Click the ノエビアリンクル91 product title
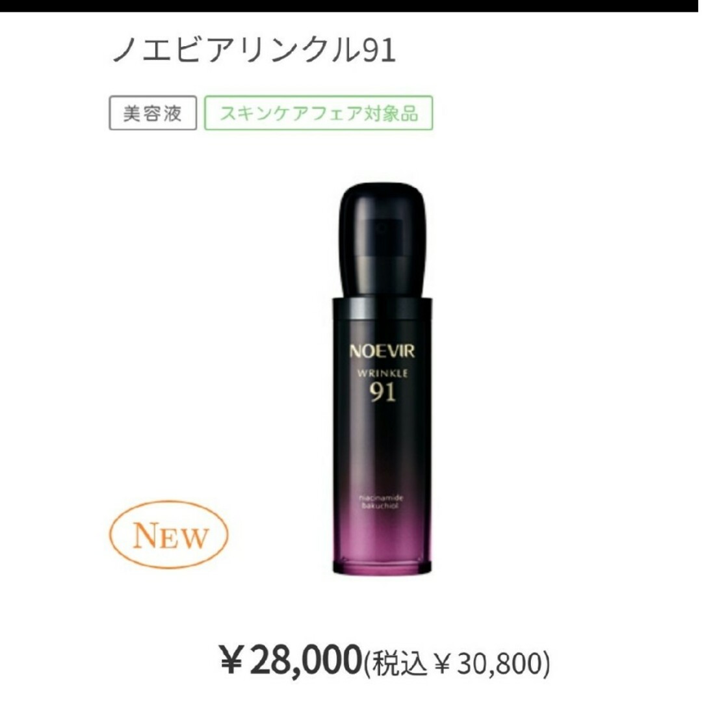Screen dimensions: 702x702 click(253, 49)
